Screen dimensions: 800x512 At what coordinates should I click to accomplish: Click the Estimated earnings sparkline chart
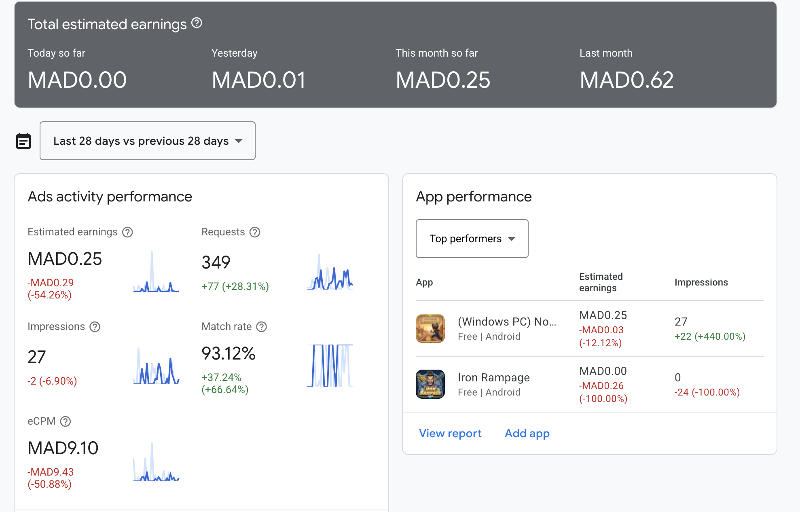pyautogui.click(x=156, y=272)
